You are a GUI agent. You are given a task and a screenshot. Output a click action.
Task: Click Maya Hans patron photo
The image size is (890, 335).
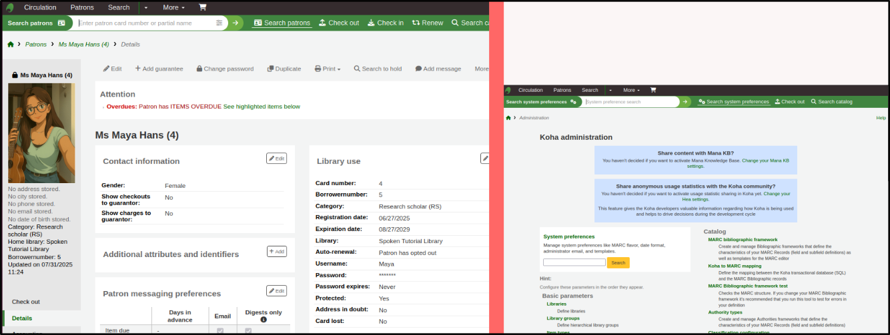click(41, 133)
